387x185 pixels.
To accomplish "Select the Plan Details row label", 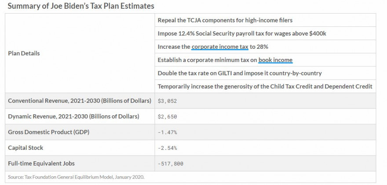I will click(x=24, y=53).
